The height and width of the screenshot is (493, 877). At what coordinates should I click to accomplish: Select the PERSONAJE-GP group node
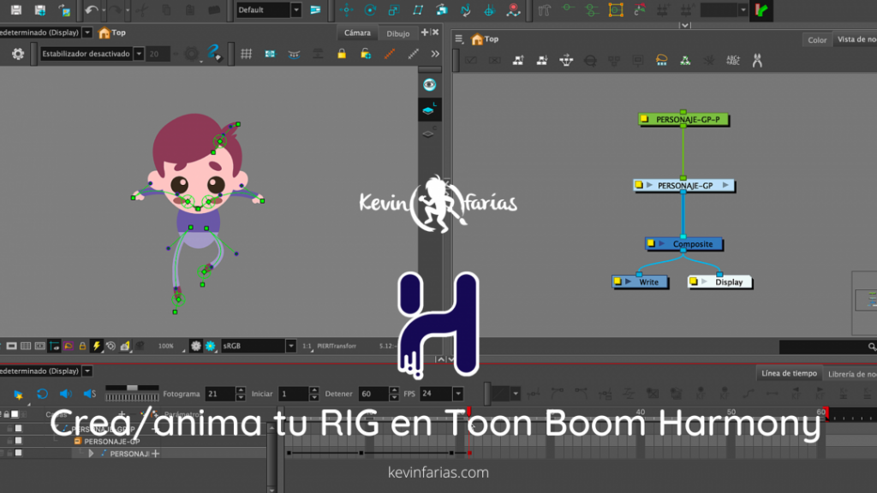pyautogui.click(x=683, y=185)
